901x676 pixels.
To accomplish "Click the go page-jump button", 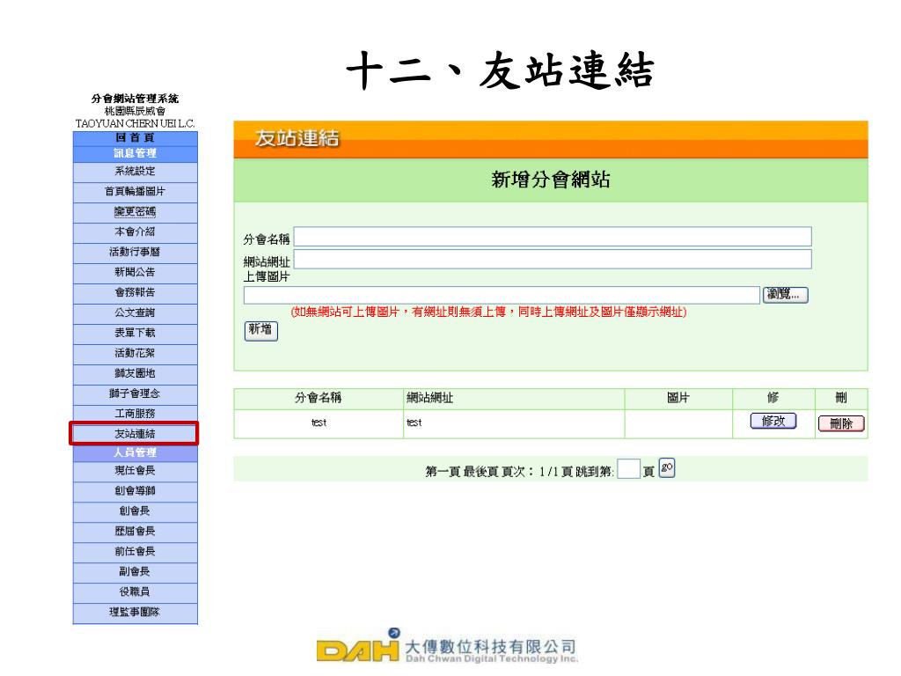I will 667,468.
